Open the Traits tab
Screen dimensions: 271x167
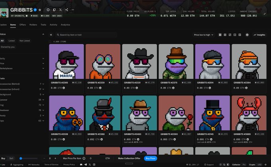coord(43,25)
